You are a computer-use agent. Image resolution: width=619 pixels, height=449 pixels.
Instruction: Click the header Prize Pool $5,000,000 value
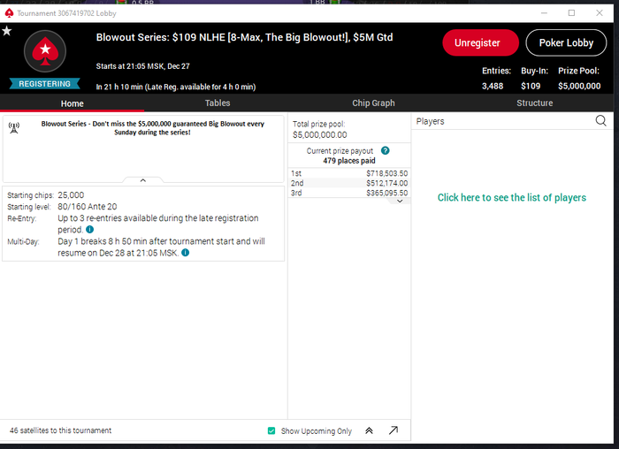(x=579, y=86)
